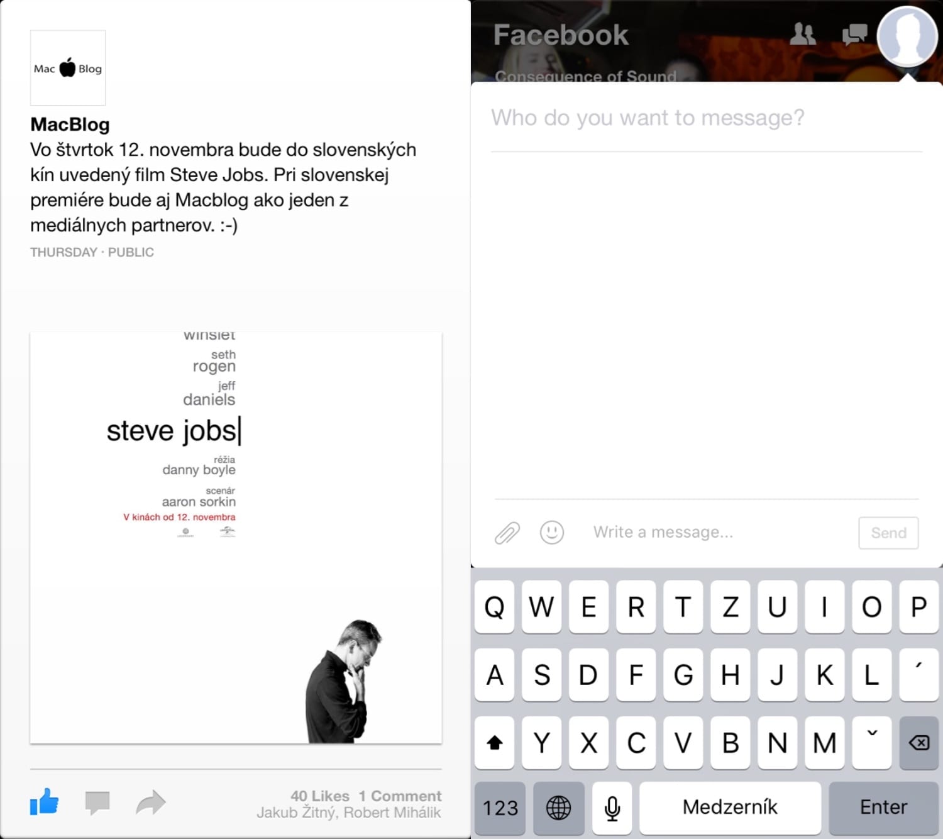Tap the P key
The image size is (943, 839).
[x=919, y=607]
